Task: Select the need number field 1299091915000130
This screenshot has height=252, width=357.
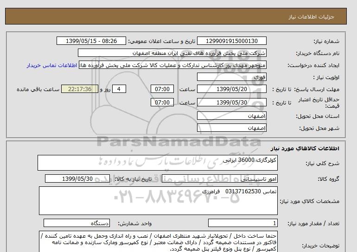Action: point(231,41)
